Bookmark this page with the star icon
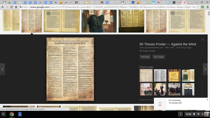 (x=198, y=7)
